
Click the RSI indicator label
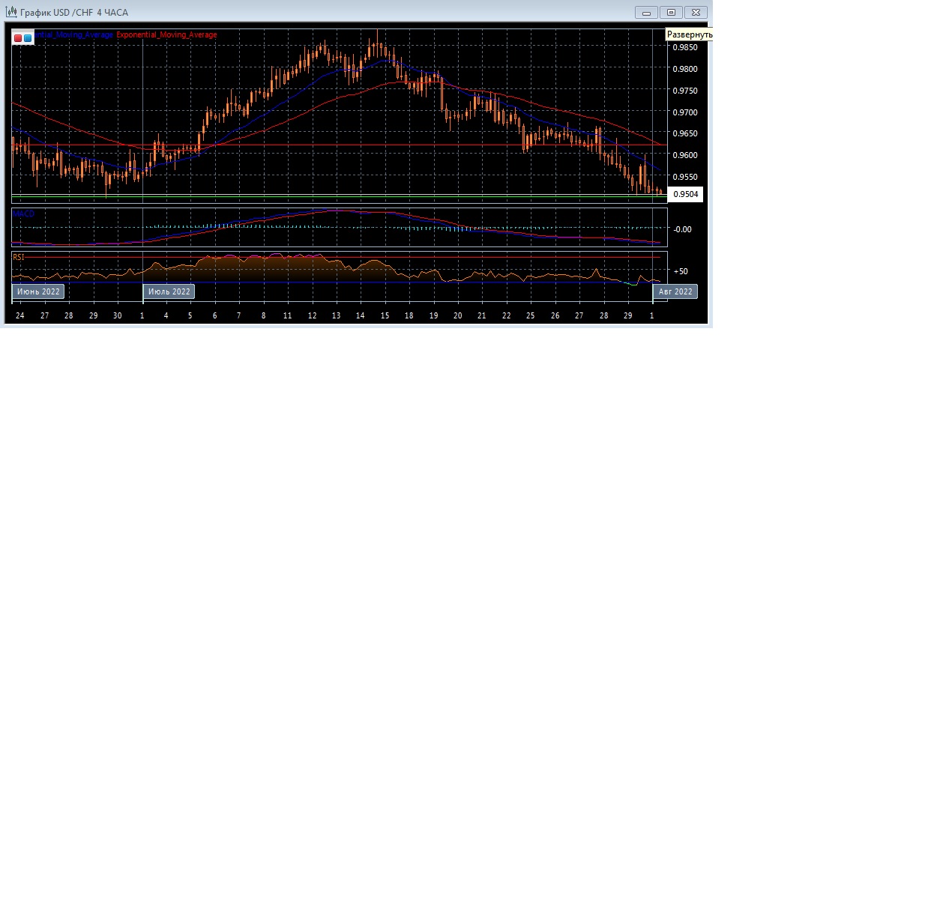pyautogui.click(x=19, y=257)
